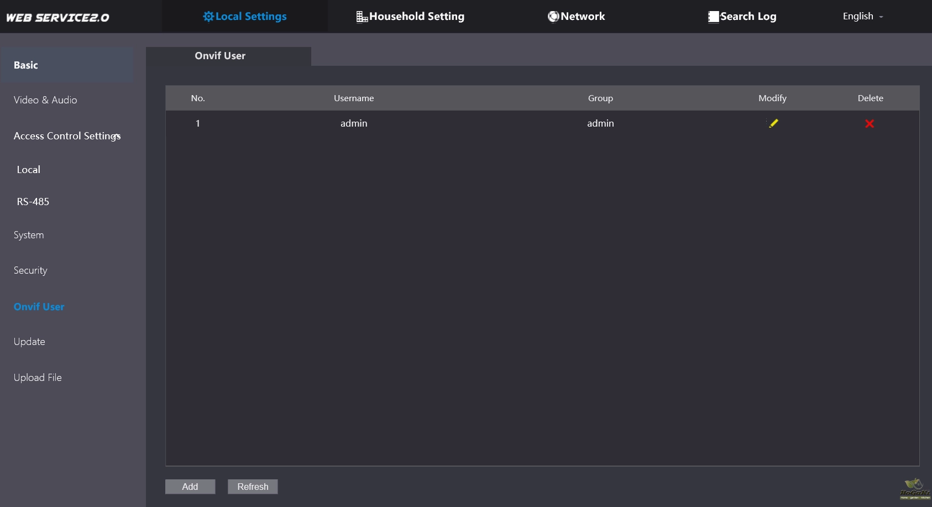Switch to the Network tab
932x507 pixels.
(583, 17)
